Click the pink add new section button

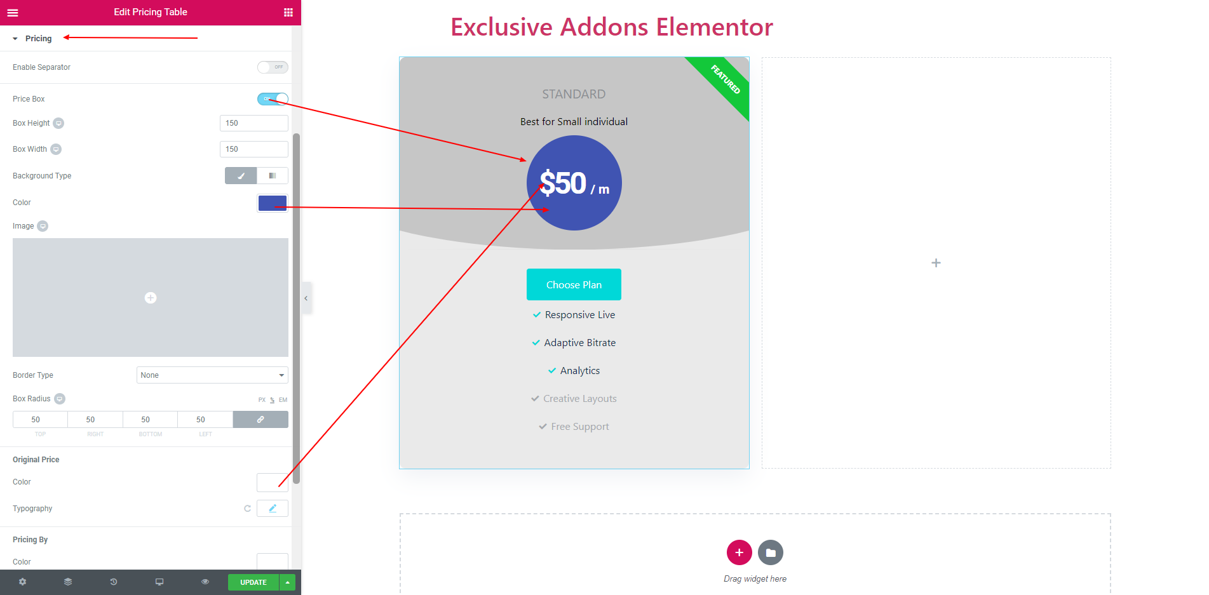pos(739,552)
